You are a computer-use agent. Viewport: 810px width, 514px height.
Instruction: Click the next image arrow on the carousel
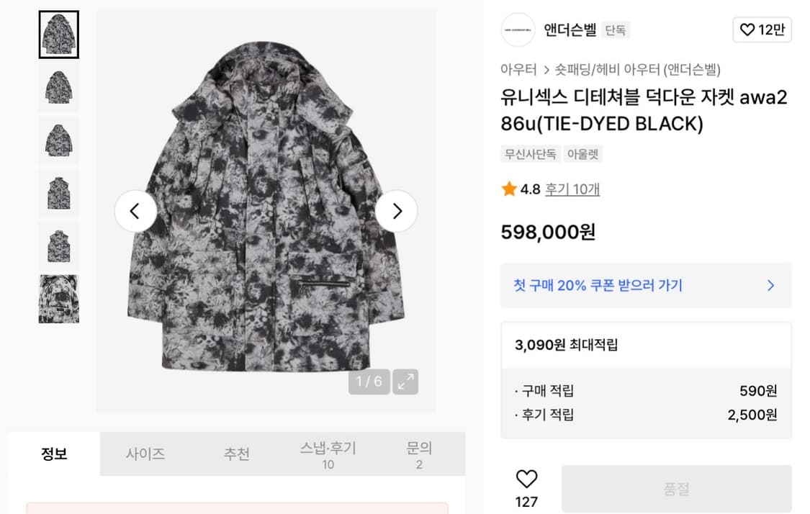[x=396, y=211]
